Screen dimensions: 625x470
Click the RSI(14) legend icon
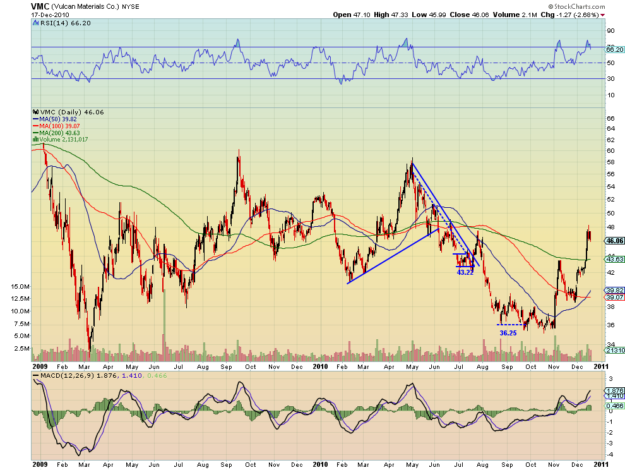coord(35,23)
